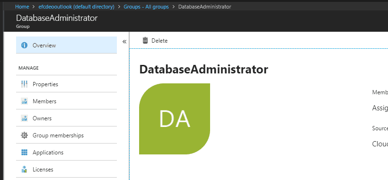Screen dimensions: 388x180
Task: Click the Applications grid icon
Action: click(24, 152)
